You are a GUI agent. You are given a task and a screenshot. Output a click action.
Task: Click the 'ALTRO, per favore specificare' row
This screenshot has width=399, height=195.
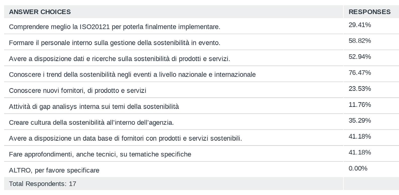point(54,170)
